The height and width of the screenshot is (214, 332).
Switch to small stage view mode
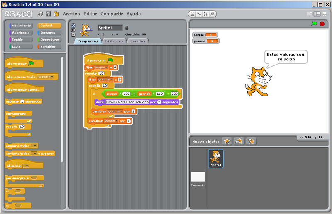pyautogui.click(x=310, y=14)
